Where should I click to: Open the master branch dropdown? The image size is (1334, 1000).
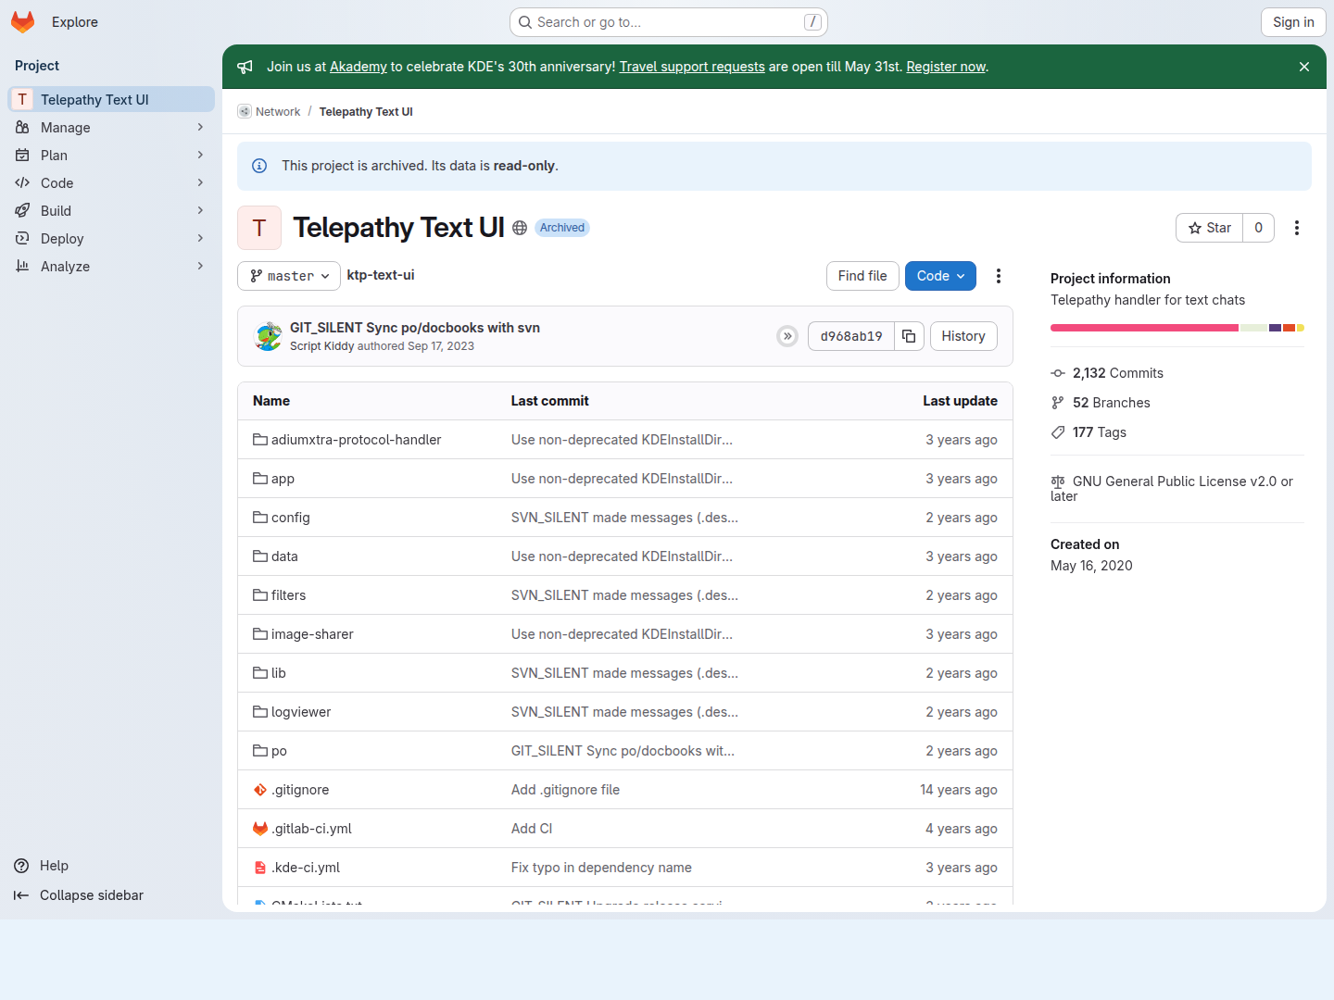pos(289,276)
